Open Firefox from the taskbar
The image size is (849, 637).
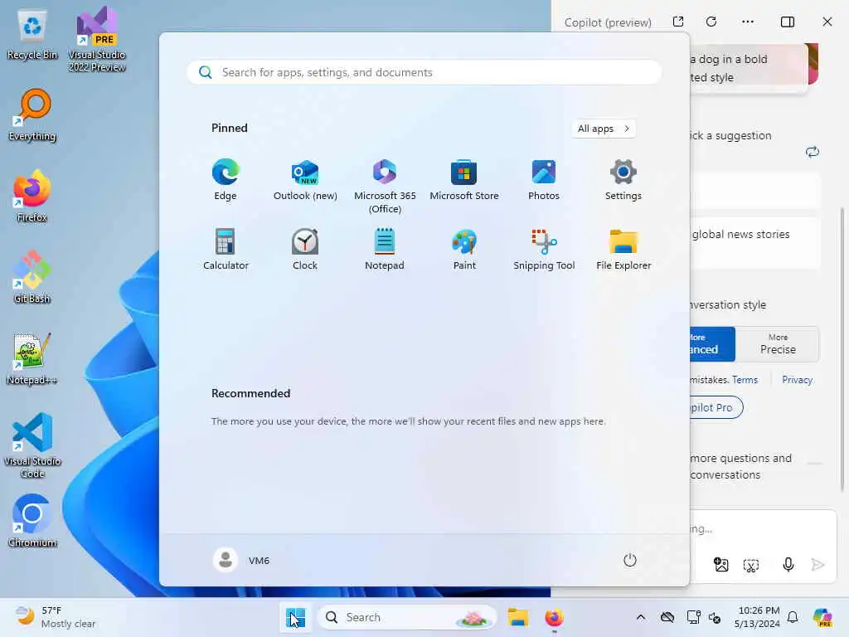pos(554,617)
